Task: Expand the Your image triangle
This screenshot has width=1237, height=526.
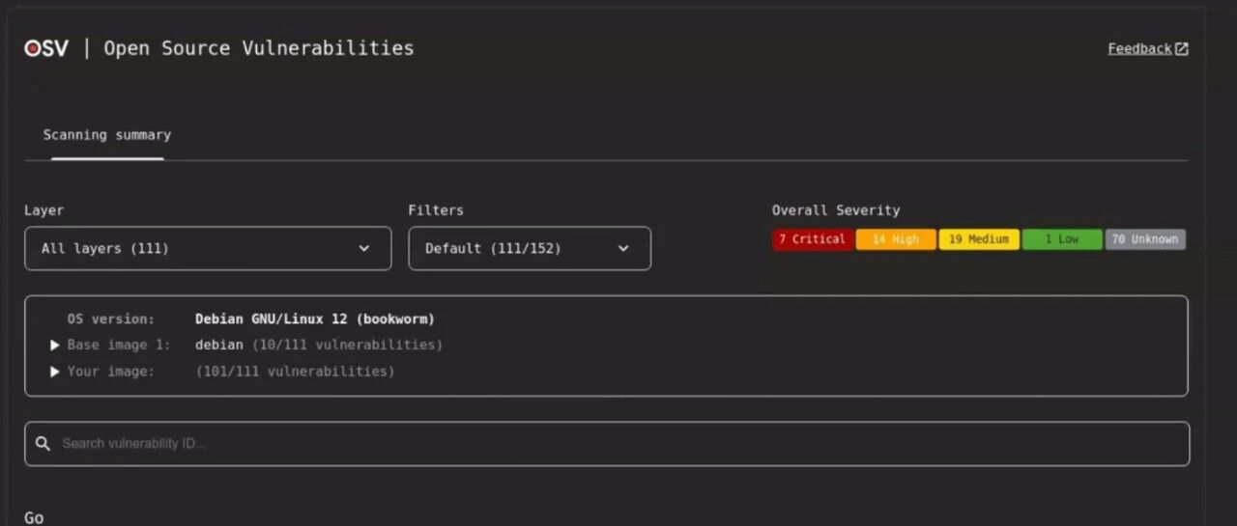Action: coord(55,372)
